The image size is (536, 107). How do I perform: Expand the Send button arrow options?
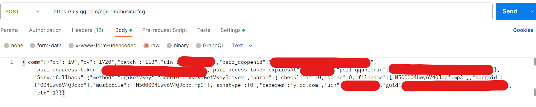click(531, 11)
